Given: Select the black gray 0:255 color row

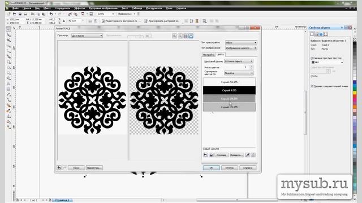Looking at the screenshot, I should coord(229,90).
